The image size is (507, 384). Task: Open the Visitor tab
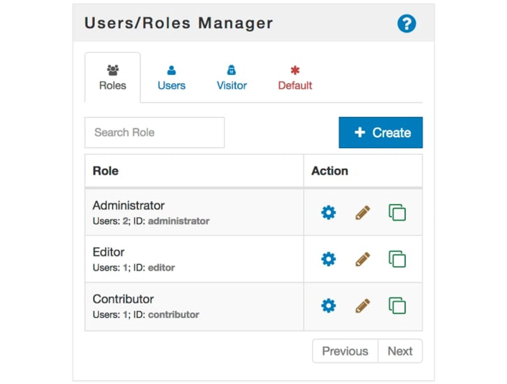tap(232, 78)
